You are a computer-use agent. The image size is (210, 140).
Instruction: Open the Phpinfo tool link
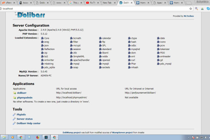tap(21, 115)
